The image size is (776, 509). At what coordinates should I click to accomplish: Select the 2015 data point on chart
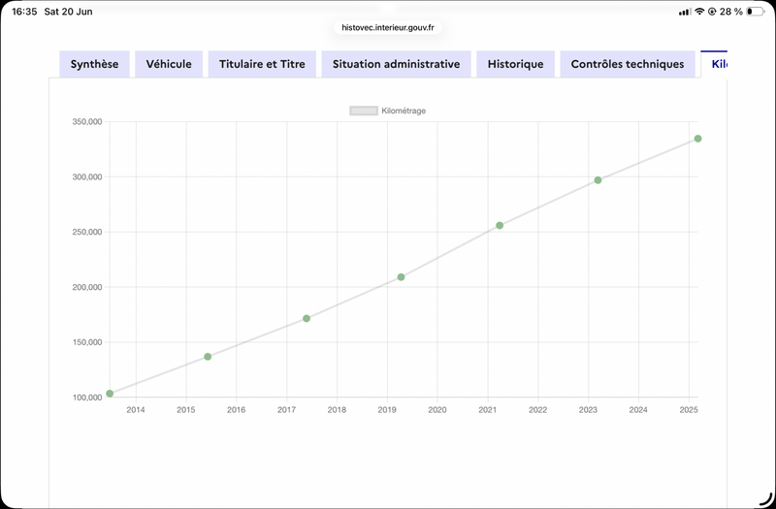[x=208, y=357]
